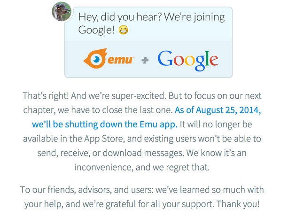296x217 pixels.
Task: Click the blue capital G in Google logo
Action: [165, 58]
